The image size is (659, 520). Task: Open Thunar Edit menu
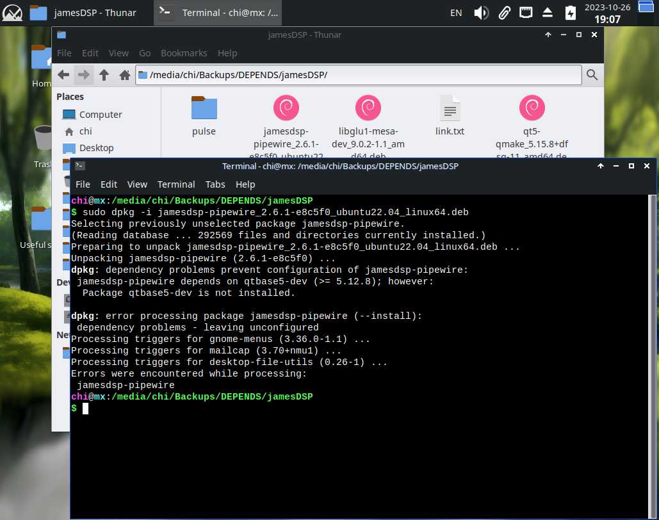(x=90, y=53)
